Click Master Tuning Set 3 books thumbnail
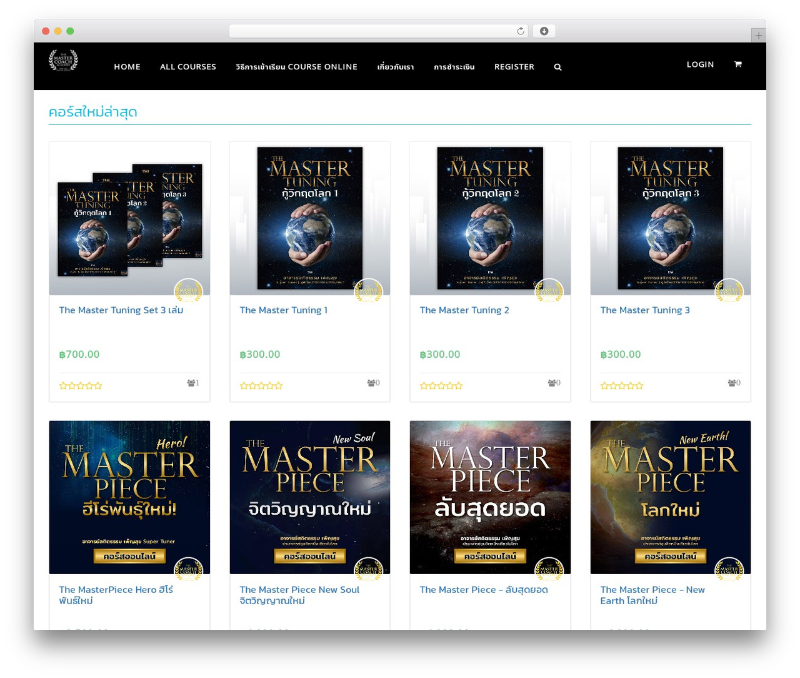This screenshot has height=678, width=800. click(129, 218)
